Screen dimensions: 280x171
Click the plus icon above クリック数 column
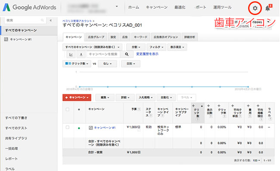click(x=193, y=106)
